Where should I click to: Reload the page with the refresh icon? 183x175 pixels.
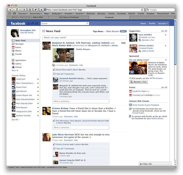tap(142, 10)
